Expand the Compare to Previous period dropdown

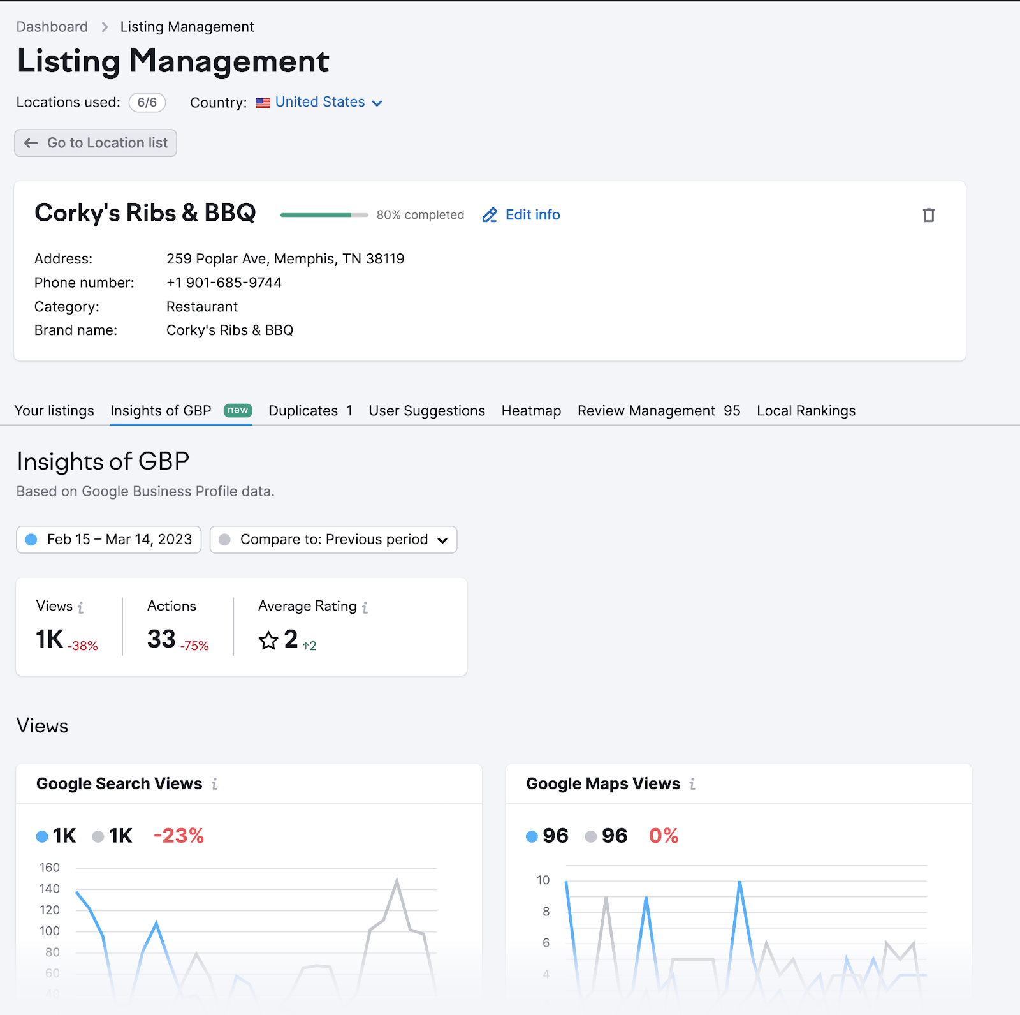[x=333, y=540]
